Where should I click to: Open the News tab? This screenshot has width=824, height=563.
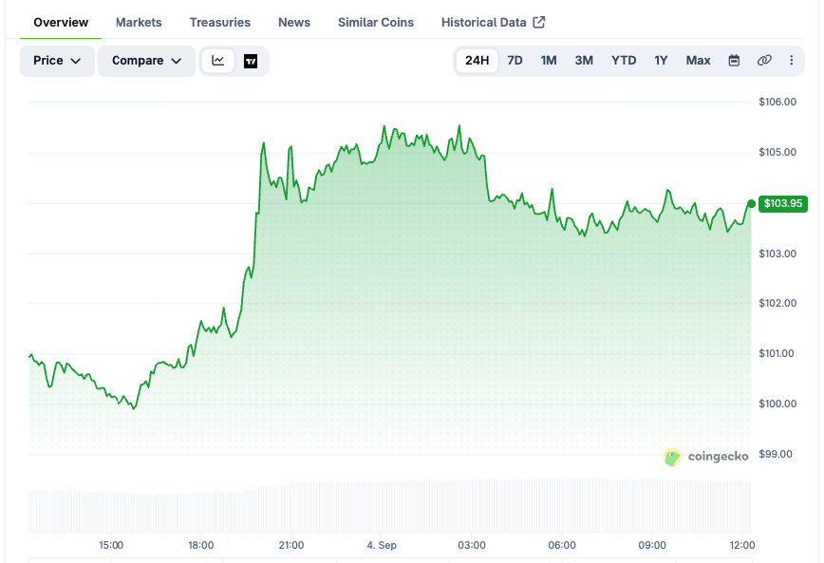coord(294,23)
